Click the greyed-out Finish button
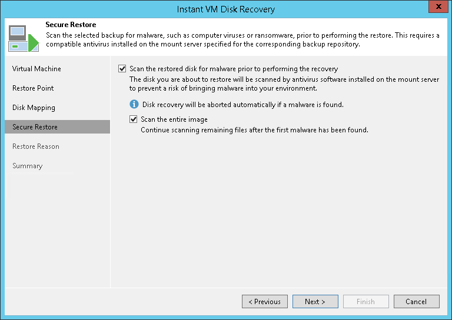The image size is (452, 320). coord(365,302)
